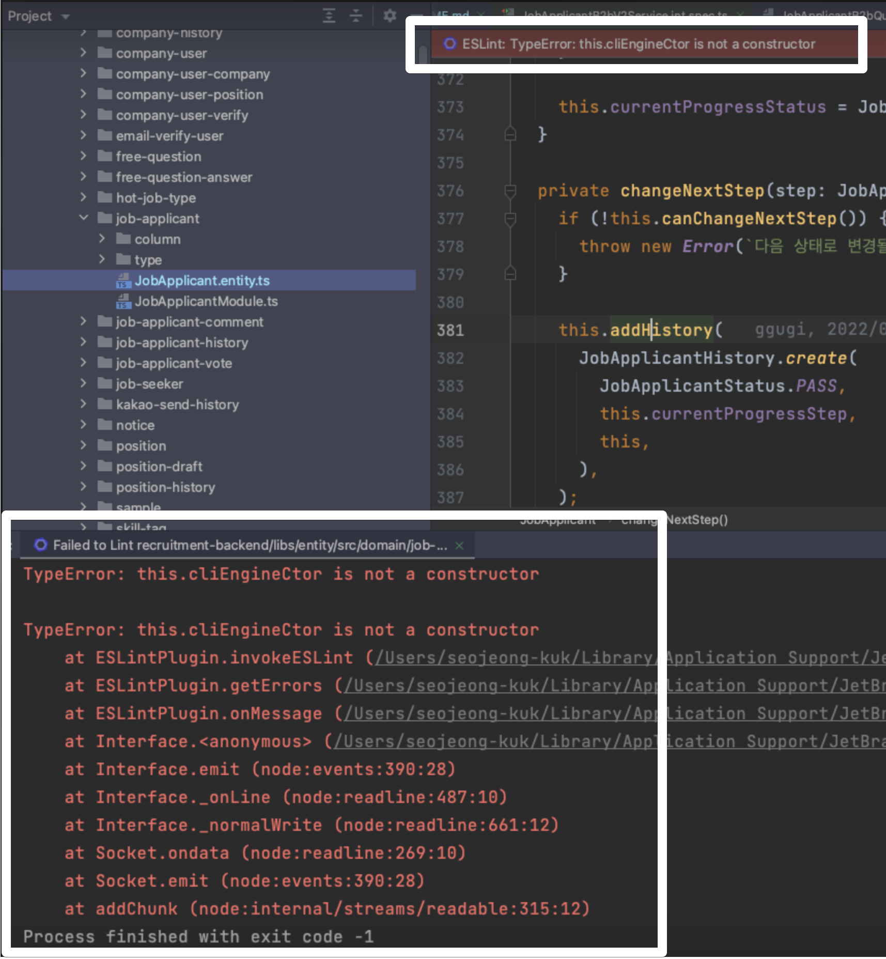Toggle fold marker at line 376
This screenshot has height=959, width=886.
510,191
